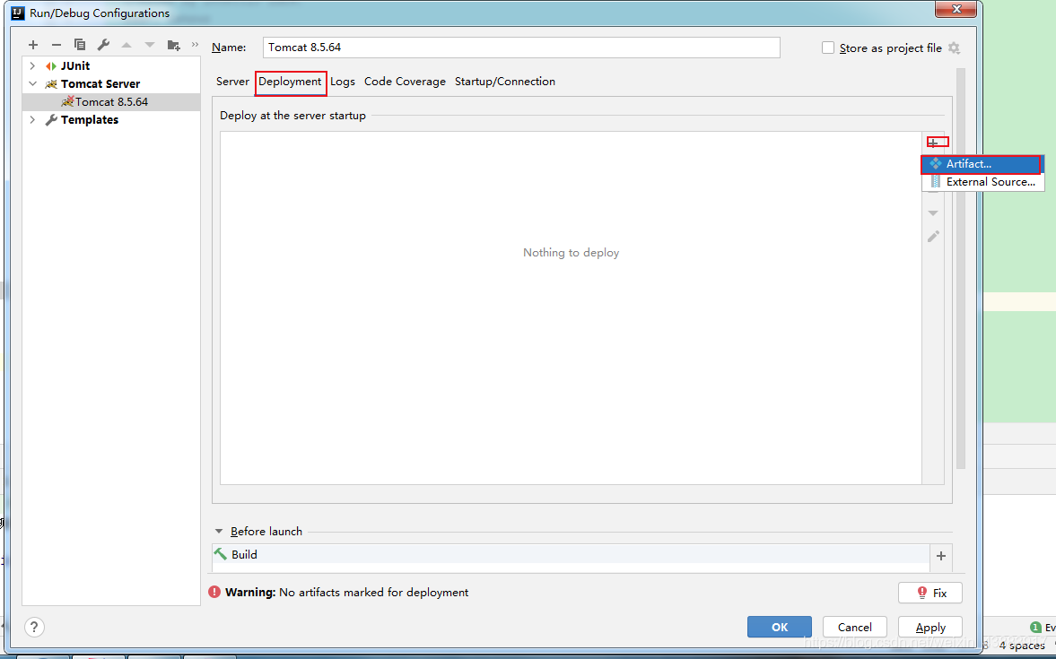Click the Tomcat Server cat icon
Viewport: 1056px width, 659px height.
pyautogui.click(x=51, y=84)
